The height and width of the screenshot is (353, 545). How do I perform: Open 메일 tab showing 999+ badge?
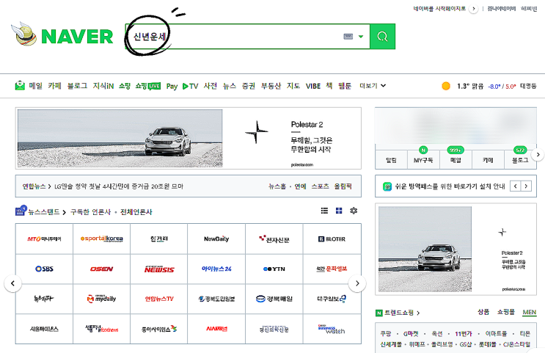[x=456, y=160]
